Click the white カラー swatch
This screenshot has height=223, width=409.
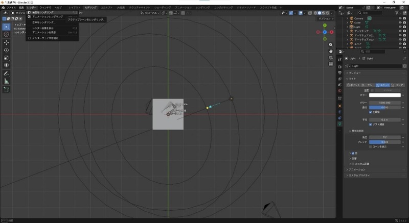[x=385, y=95]
